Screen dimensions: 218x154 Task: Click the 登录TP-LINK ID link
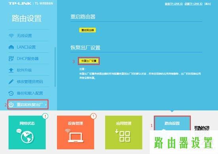coord(174,4)
